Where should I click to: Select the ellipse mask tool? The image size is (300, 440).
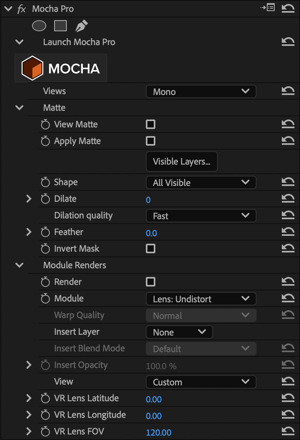(x=39, y=26)
